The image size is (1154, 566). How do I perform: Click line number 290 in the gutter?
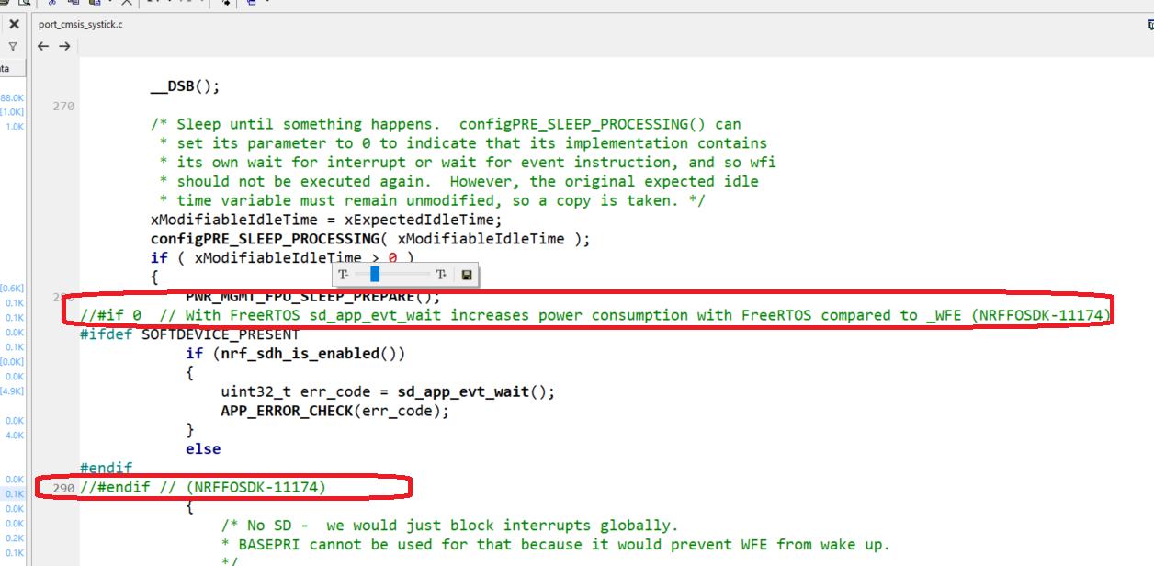(63, 488)
